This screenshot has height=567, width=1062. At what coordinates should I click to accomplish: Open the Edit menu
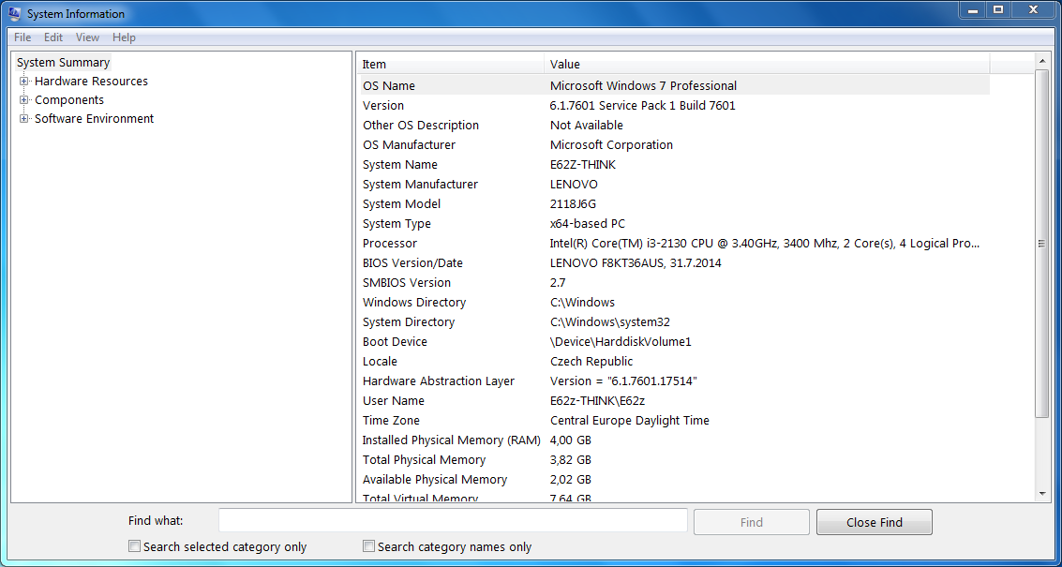pyautogui.click(x=53, y=37)
